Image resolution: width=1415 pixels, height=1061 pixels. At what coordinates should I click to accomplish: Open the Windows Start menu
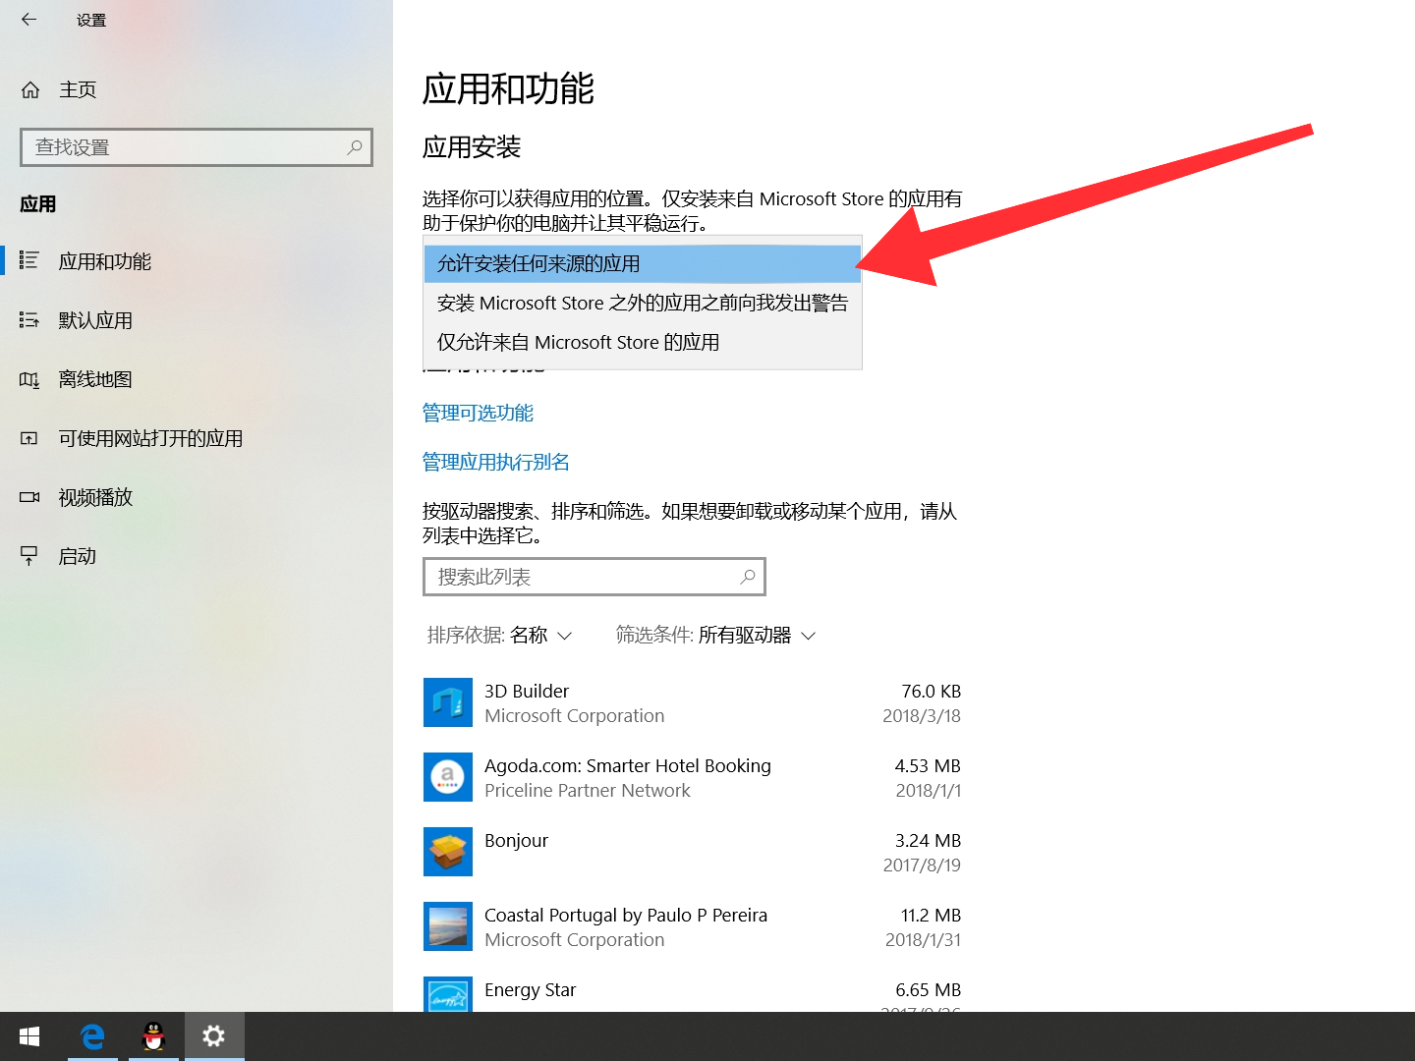29,1036
